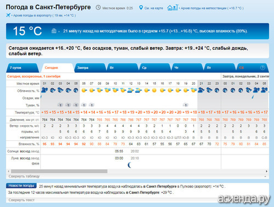Click the sun icon for hour 08
The width and height of the screenshot is (274, 207).
click(100, 90)
